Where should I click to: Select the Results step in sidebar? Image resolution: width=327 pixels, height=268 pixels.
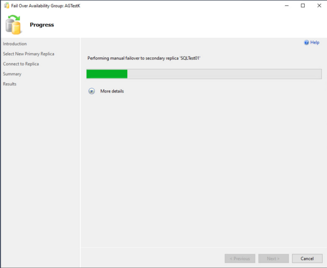[x=10, y=84]
